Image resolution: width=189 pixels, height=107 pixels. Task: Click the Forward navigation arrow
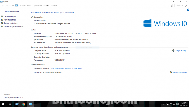[x=7, y=6]
